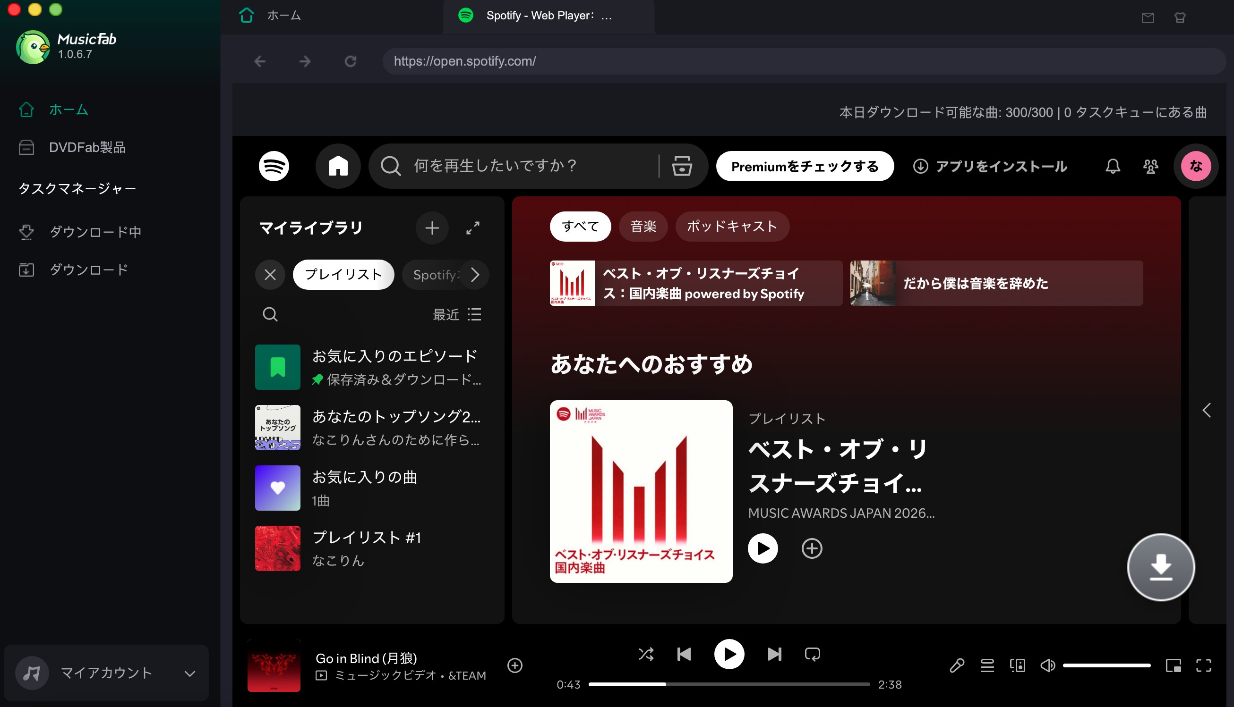Mute audio with speaker icon

click(x=1047, y=665)
